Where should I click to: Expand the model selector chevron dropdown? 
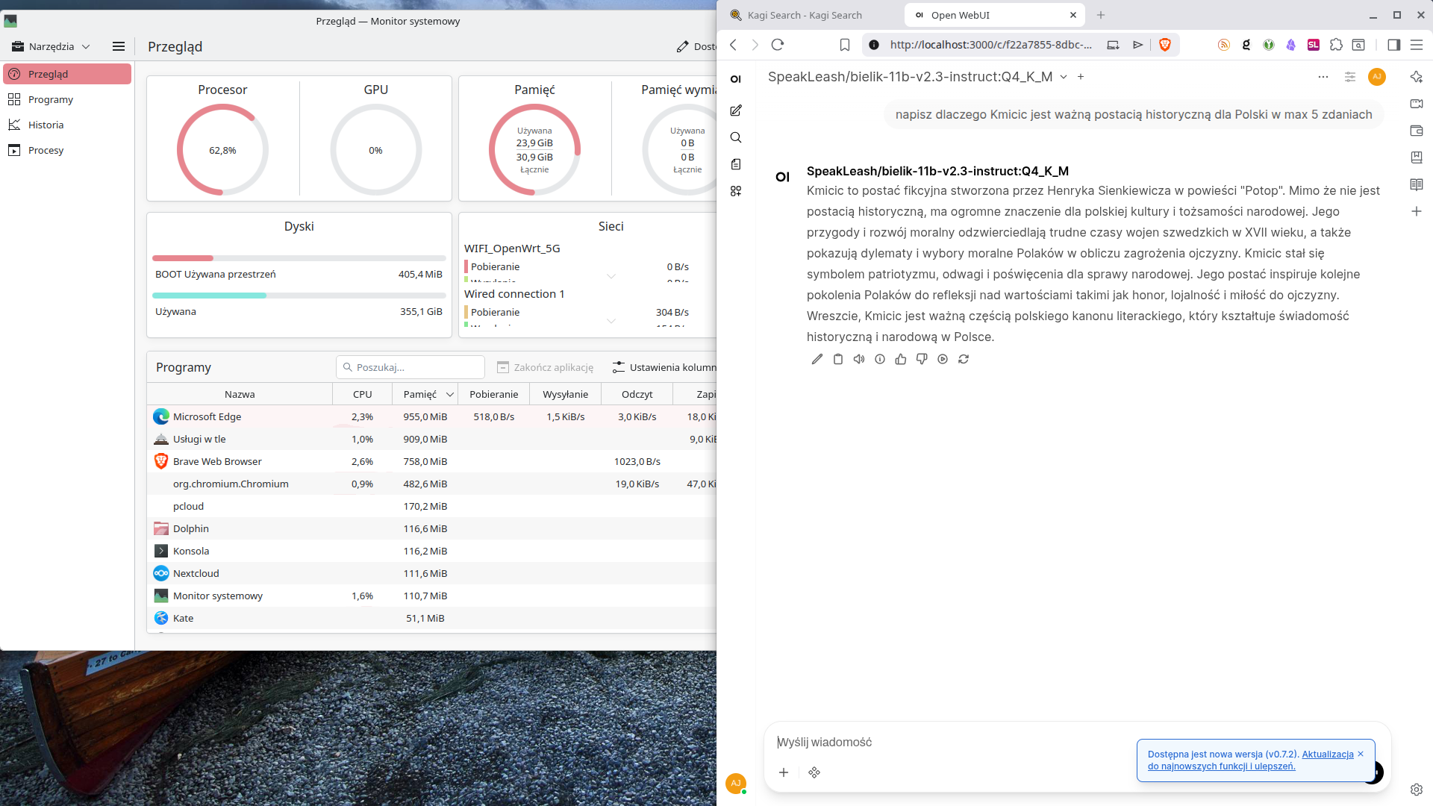[x=1064, y=77]
